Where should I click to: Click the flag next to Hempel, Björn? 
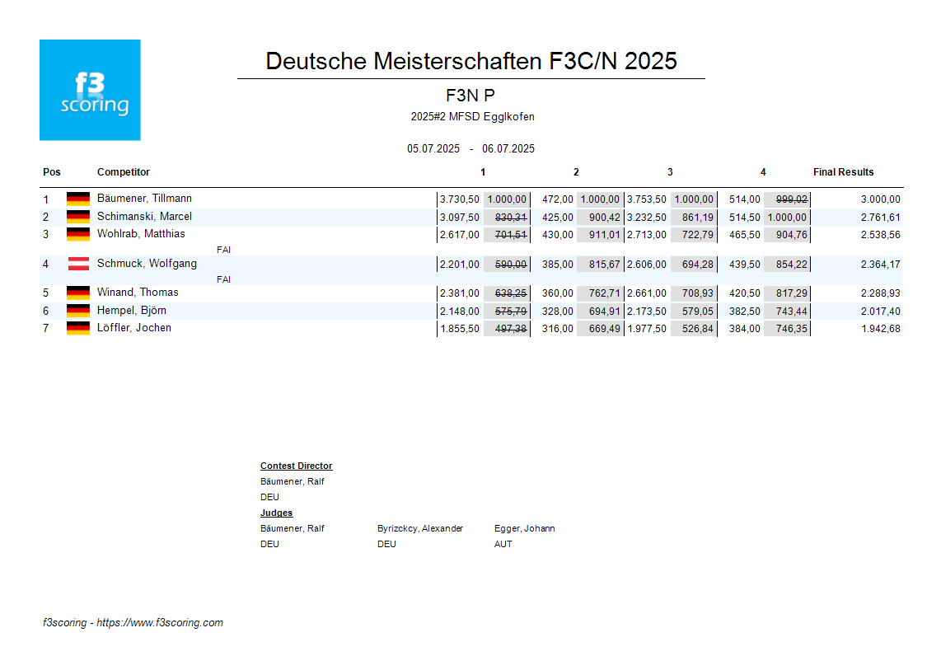(78, 311)
